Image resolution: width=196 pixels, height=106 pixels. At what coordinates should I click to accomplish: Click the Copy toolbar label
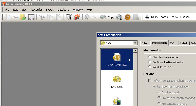(111, 17)
